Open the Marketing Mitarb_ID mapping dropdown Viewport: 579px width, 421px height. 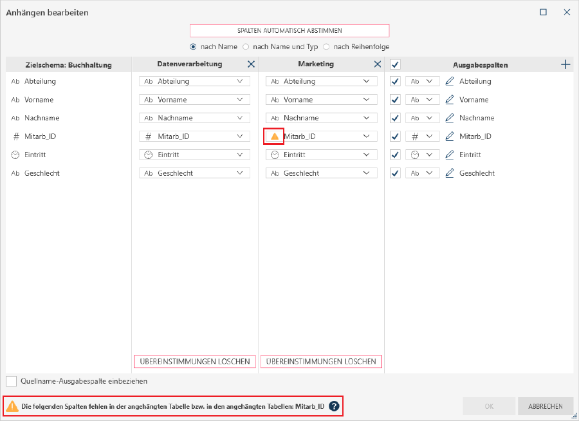[x=367, y=136]
